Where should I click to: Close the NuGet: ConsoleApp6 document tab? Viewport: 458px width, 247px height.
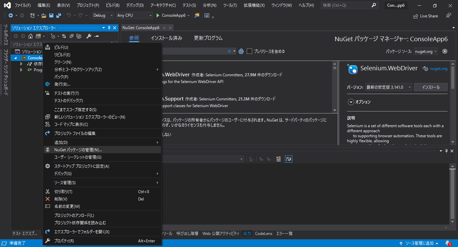pos(170,28)
